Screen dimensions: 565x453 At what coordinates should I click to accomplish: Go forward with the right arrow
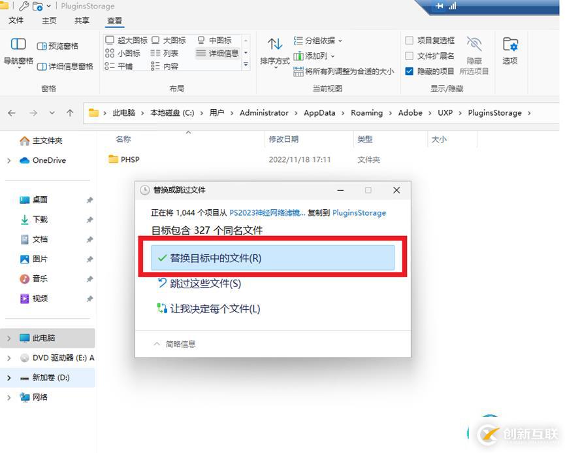tap(33, 113)
